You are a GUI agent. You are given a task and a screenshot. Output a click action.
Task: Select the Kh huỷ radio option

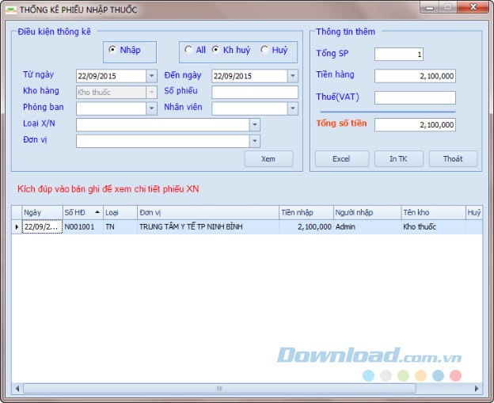[x=215, y=50]
